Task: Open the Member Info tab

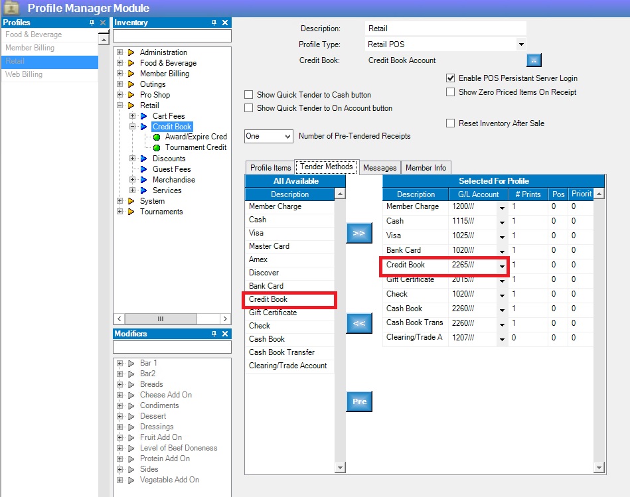Action: [426, 168]
